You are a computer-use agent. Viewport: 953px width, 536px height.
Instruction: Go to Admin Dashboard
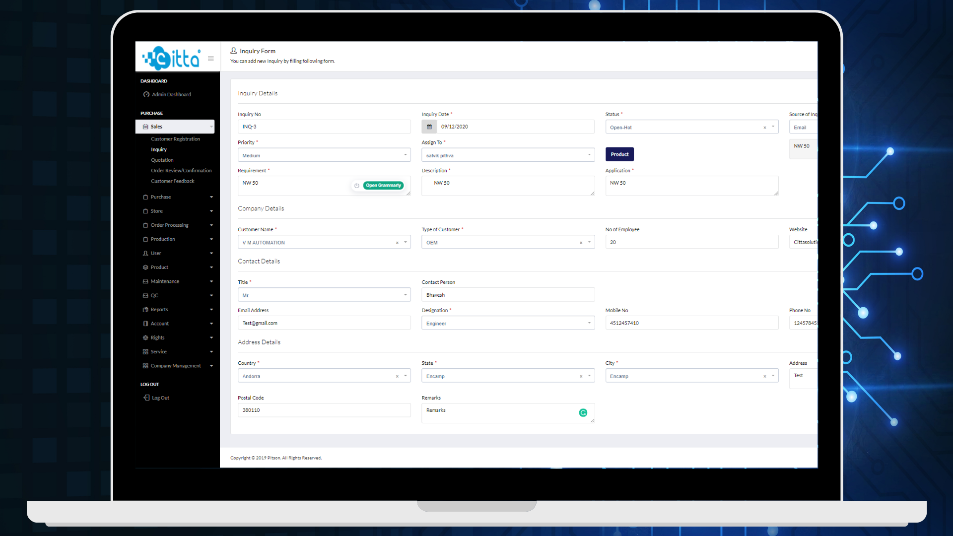tap(171, 94)
